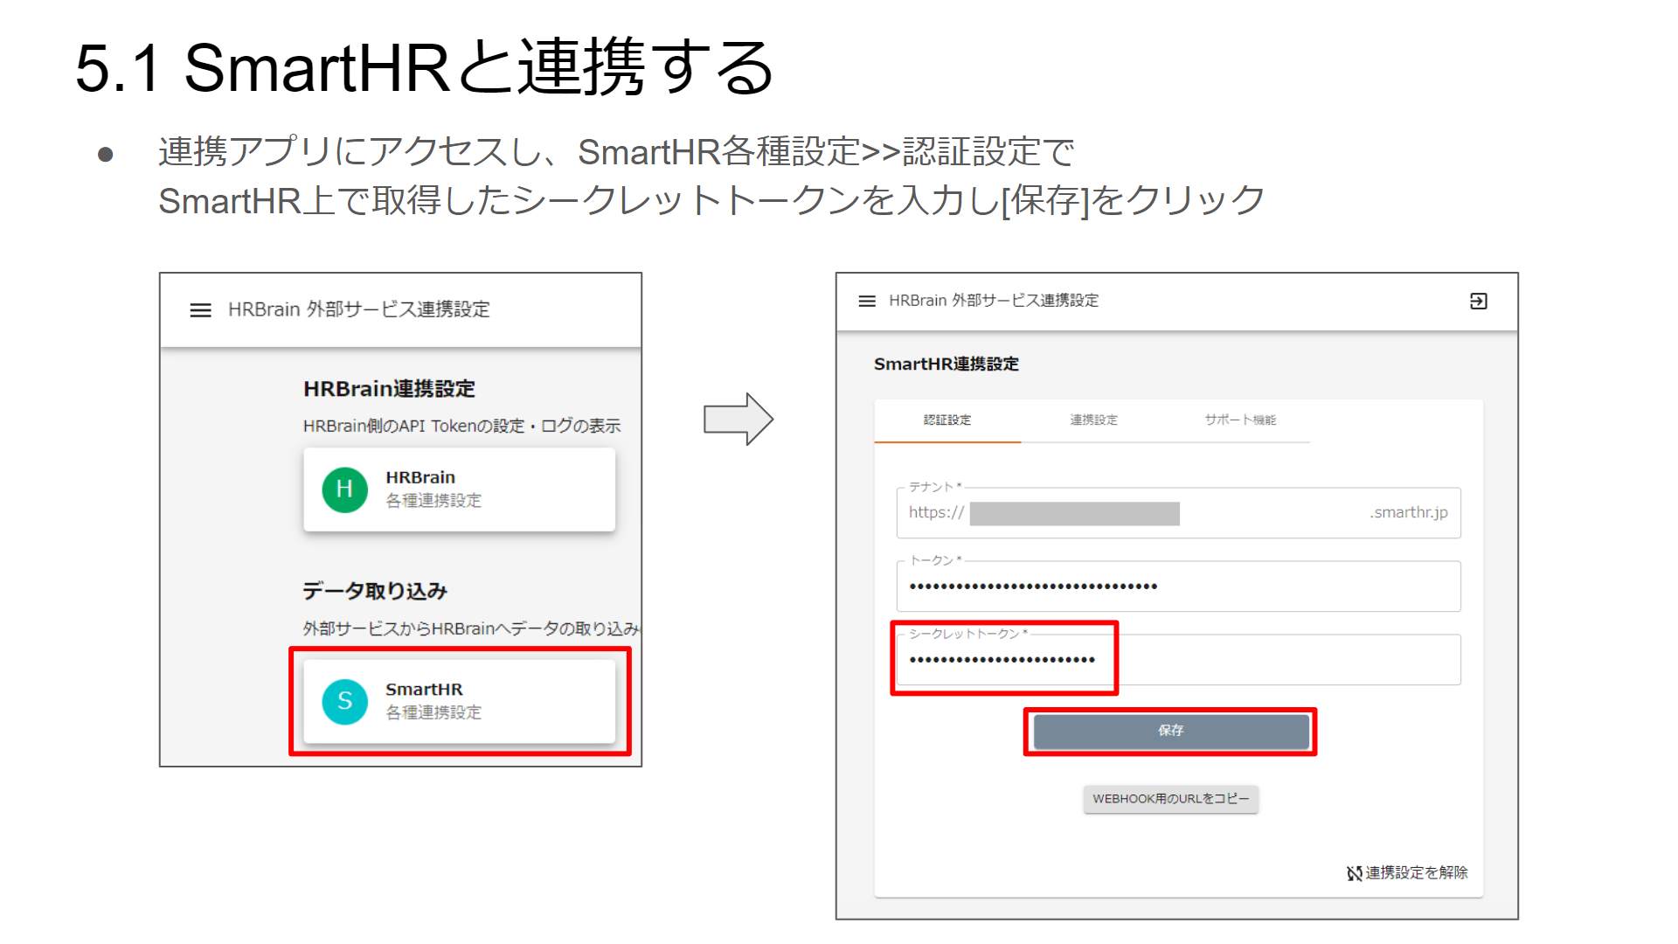Open hamburger menu in left HRBrain panel
The height and width of the screenshot is (944, 1678).
(x=200, y=310)
